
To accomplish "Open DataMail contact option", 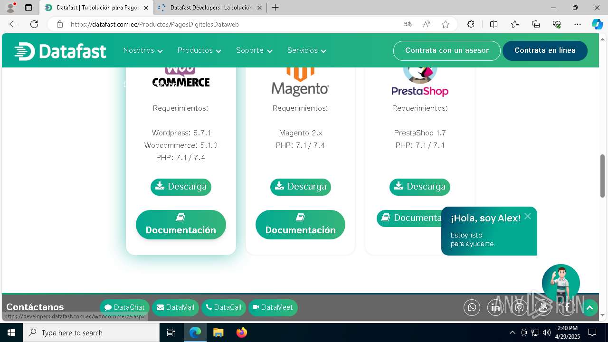I will (175, 308).
